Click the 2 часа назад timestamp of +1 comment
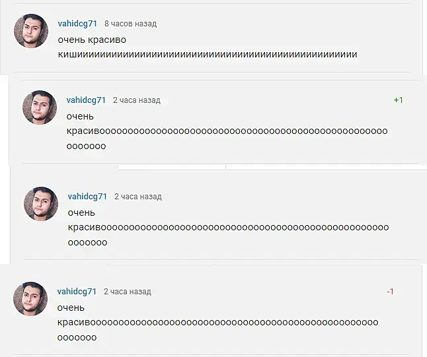 tap(137, 100)
